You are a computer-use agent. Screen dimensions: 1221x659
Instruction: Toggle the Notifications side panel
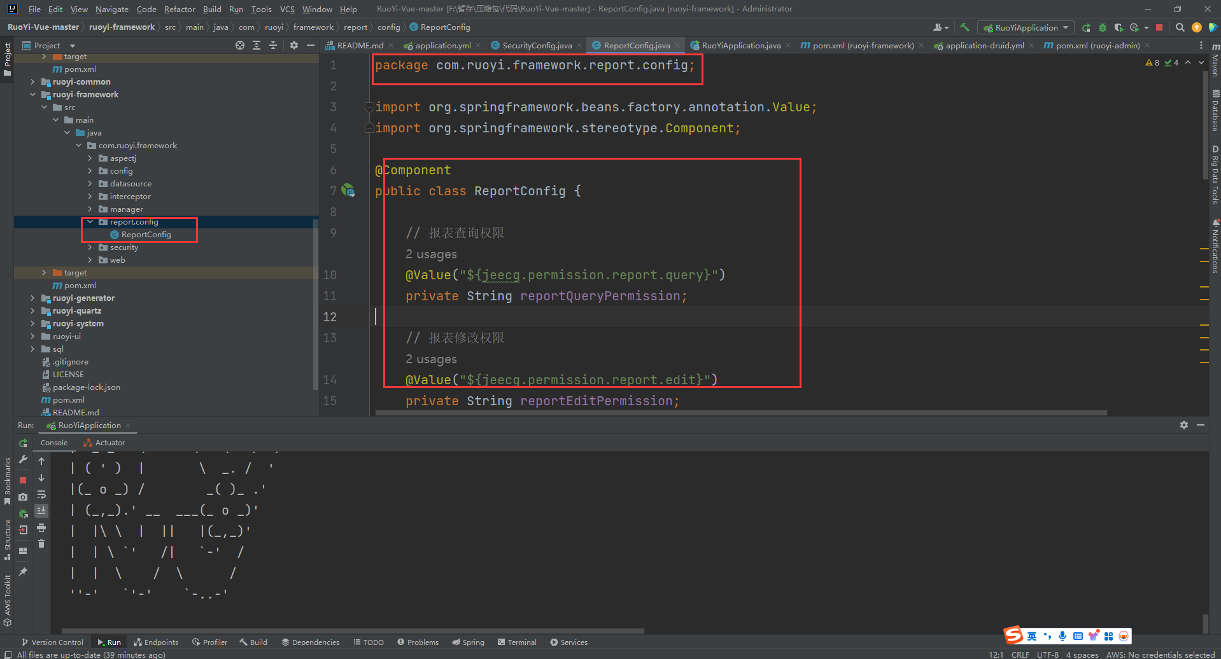pos(1215,246)
